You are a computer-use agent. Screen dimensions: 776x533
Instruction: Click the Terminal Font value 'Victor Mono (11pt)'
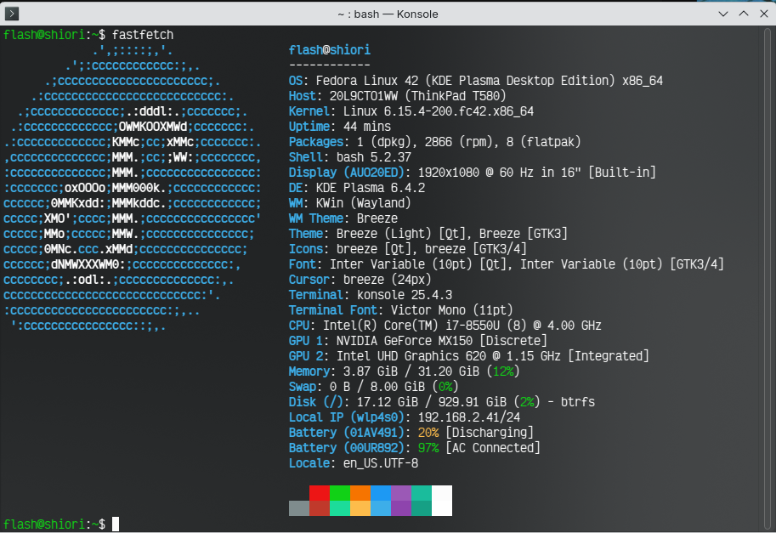[x=452, y=311]
